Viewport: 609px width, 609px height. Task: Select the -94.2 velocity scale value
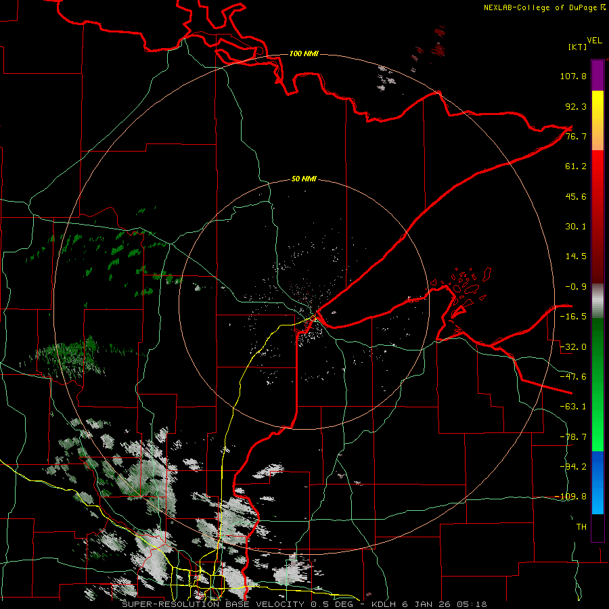tap(573, 467)
